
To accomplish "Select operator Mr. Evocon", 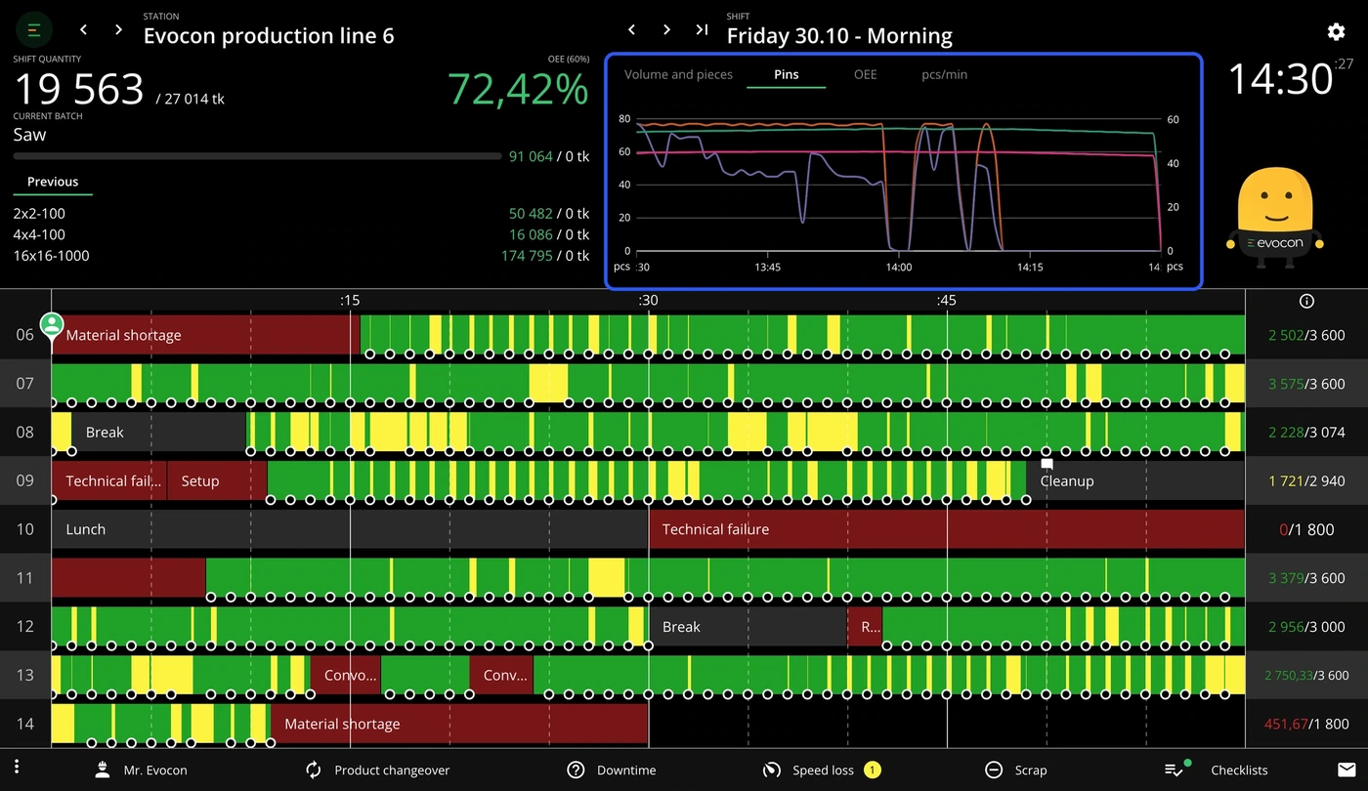I will [141, 770].
